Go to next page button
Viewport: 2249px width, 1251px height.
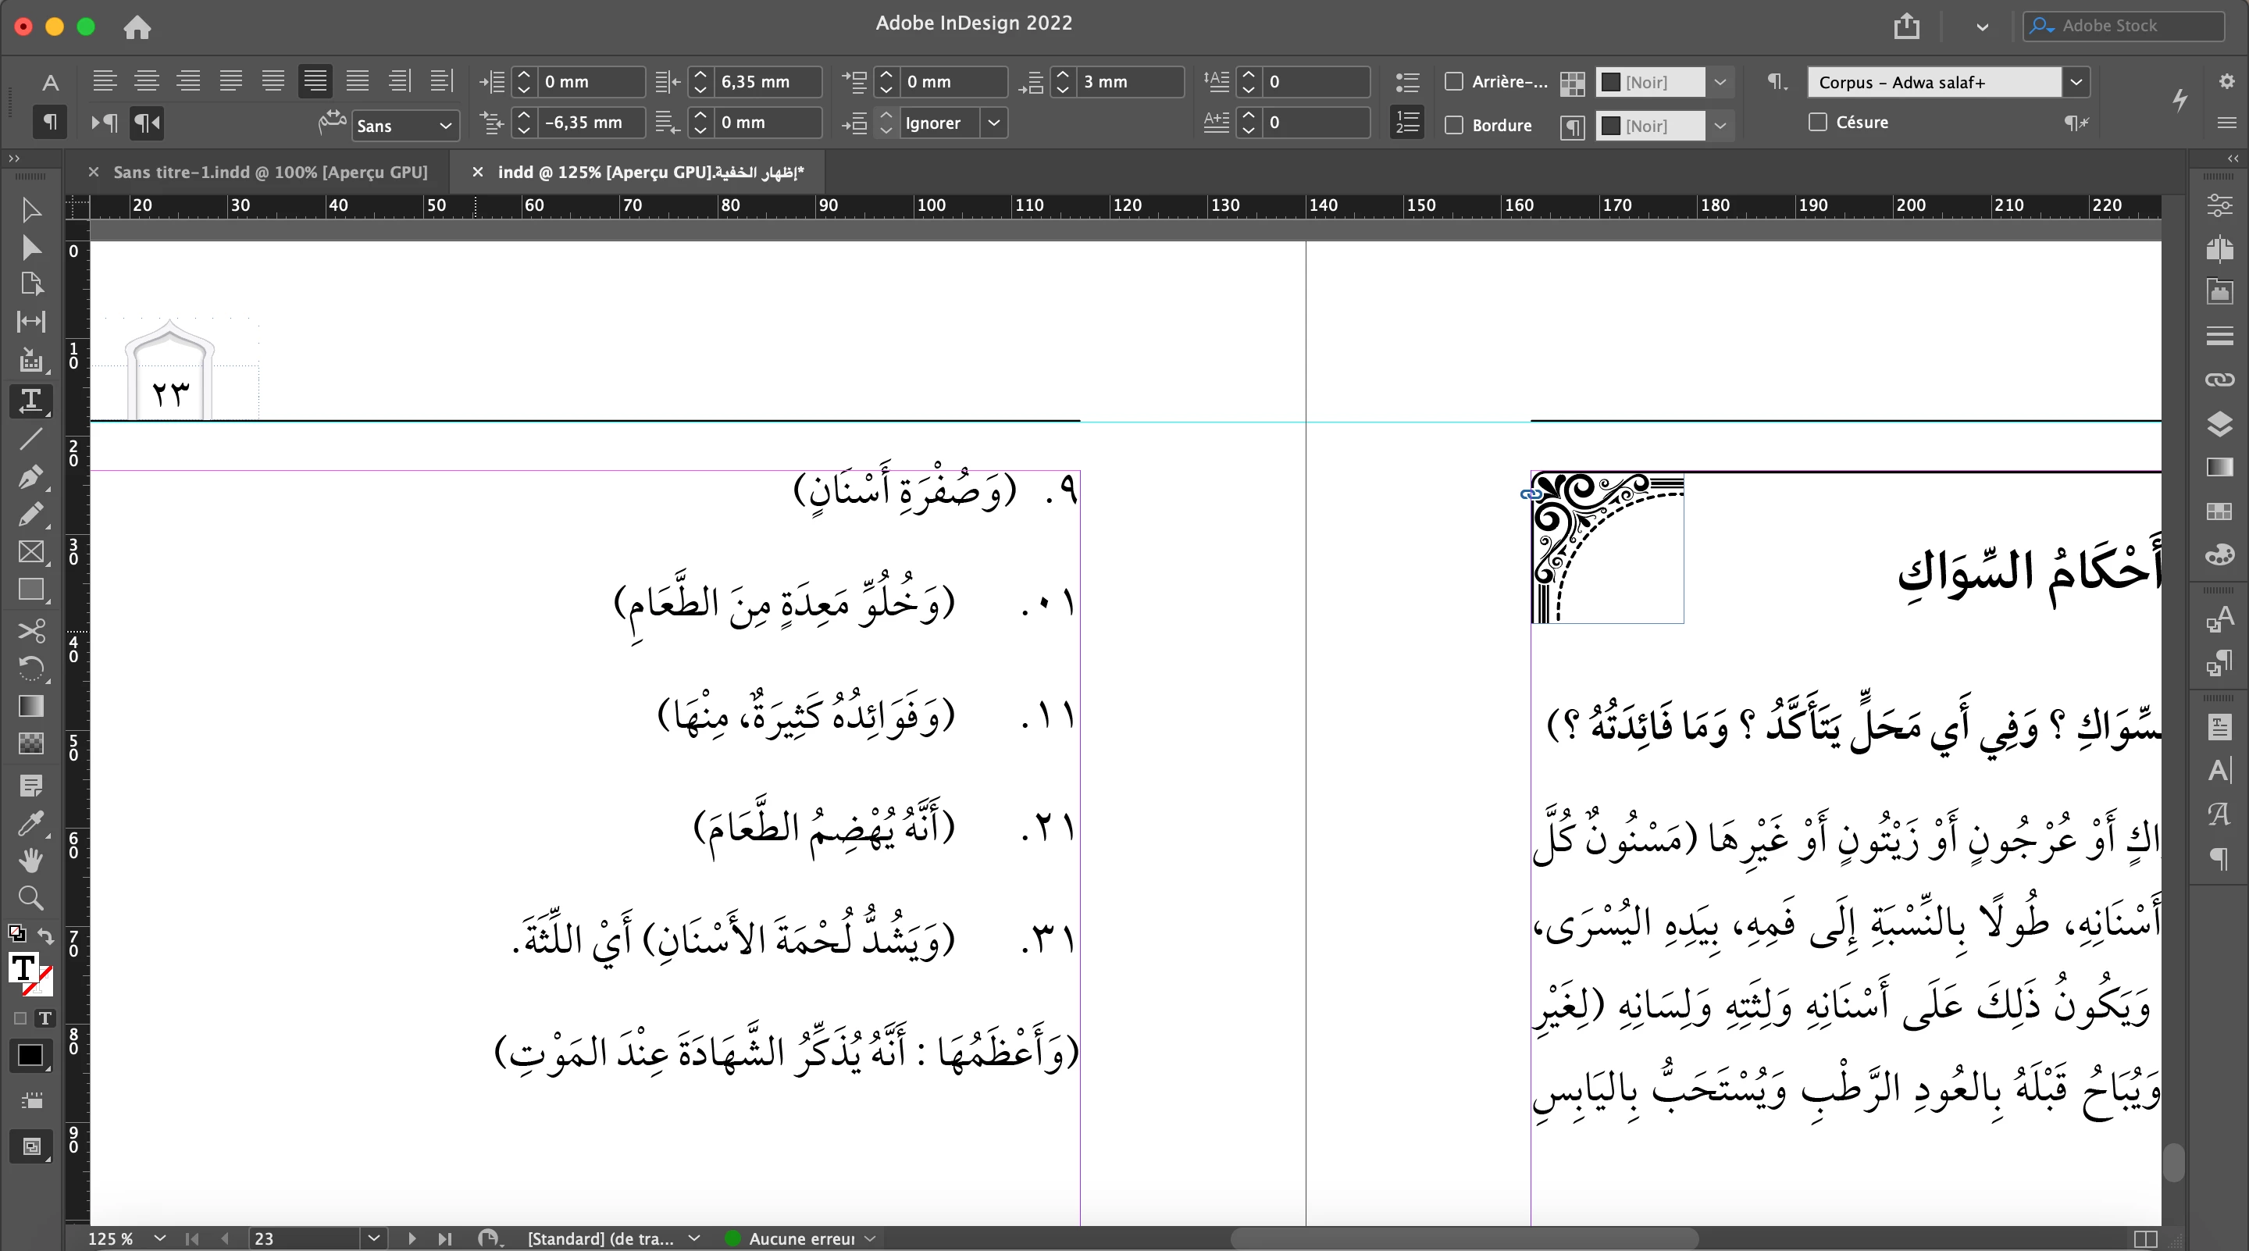(x=412, y=1238)
